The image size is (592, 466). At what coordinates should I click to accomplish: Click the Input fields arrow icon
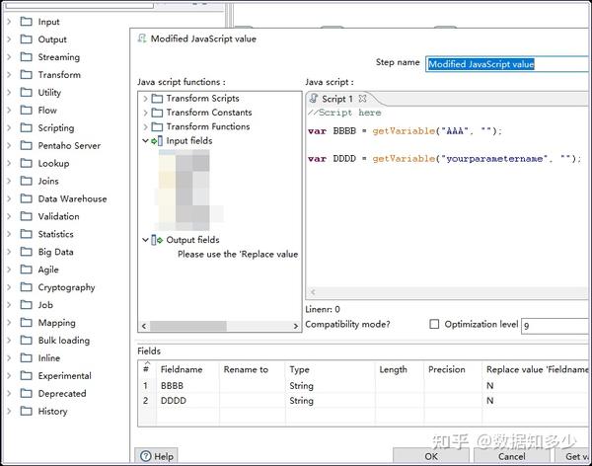pos(157,141)
